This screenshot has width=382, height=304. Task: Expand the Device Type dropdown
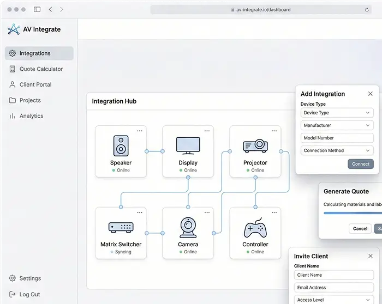(x=337, y=113)
